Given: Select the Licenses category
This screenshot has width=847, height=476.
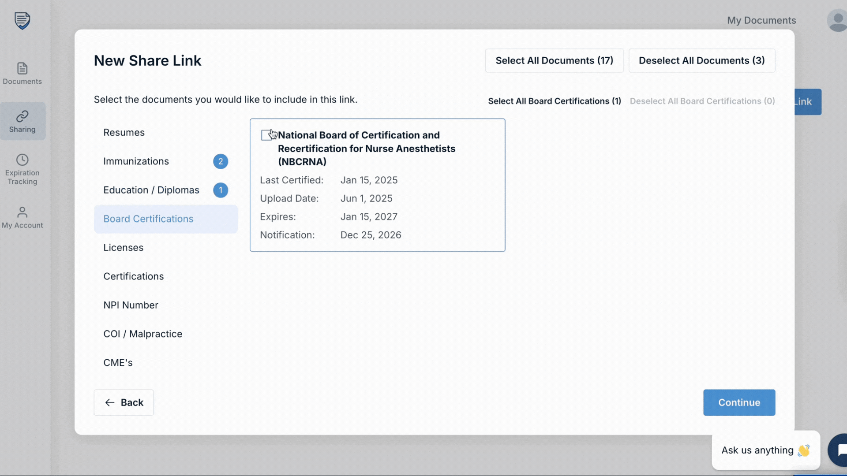Looking at the screenshot, I should (x=166, y=248).
